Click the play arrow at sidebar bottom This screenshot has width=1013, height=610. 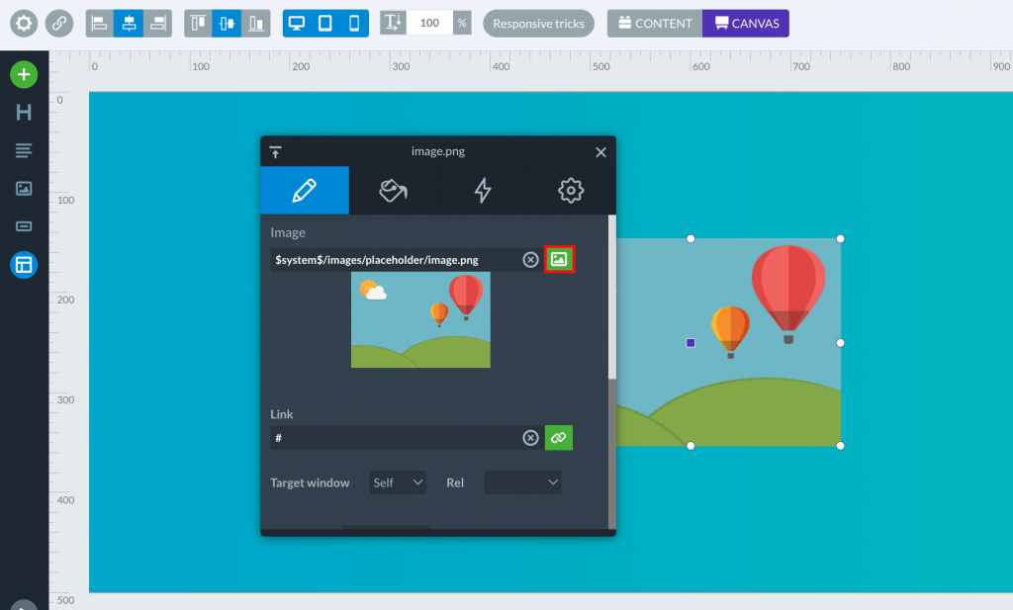(24, 605)
